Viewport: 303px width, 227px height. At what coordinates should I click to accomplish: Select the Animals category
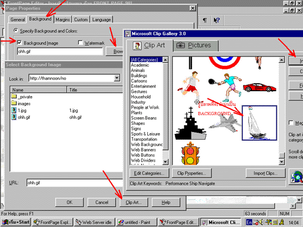[x=146, y=70]
